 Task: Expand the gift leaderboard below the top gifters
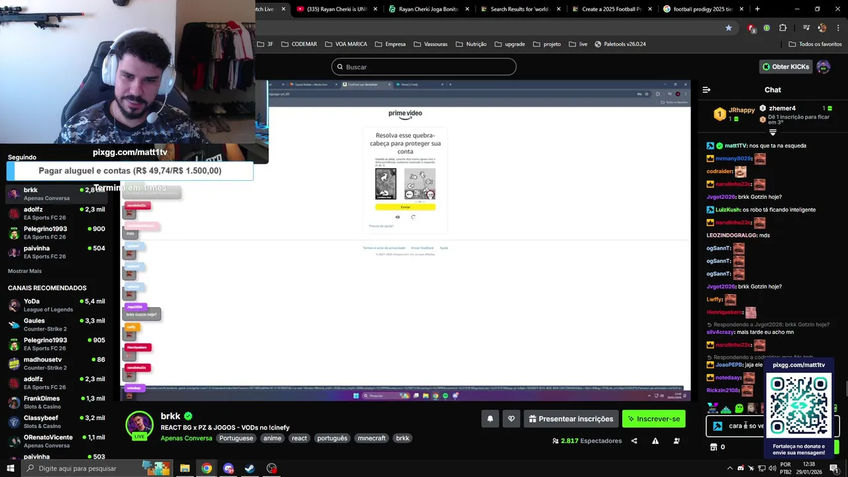click(772, 132)
